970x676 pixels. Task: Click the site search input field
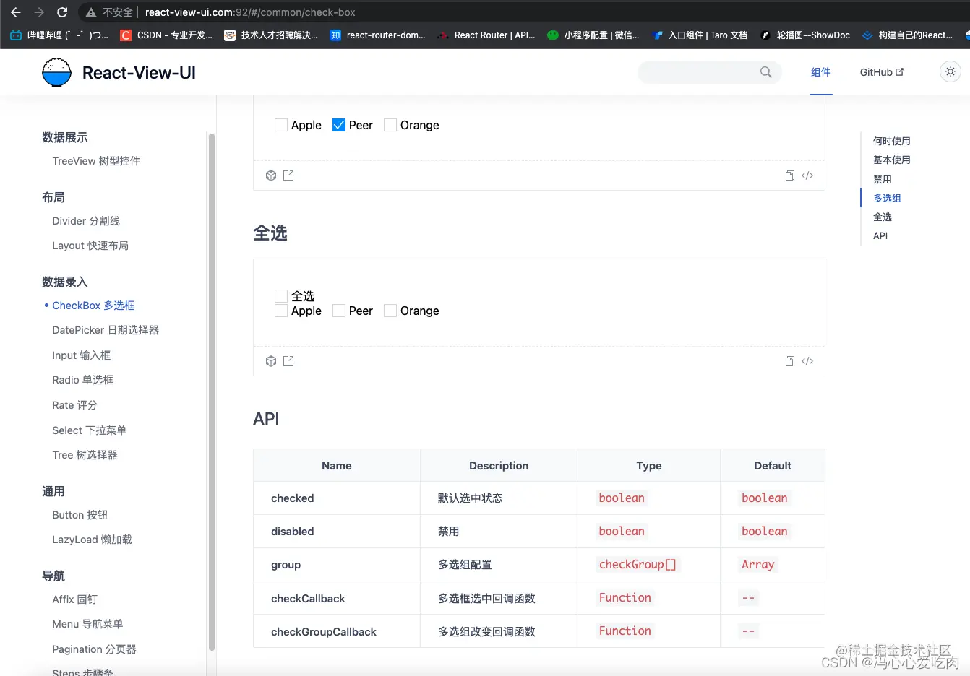click(709, 72)
